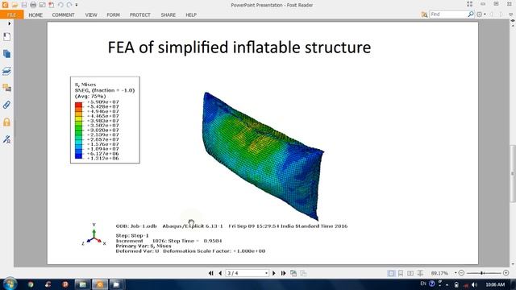
Task: Click the ODB: Job-1.odb text
Action: (136, 226)
